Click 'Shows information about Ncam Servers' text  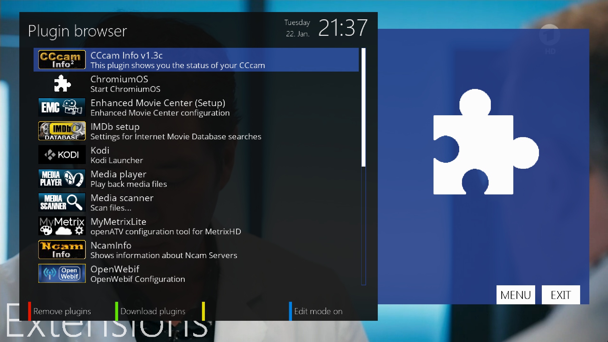pyautogui.click(x=164, y=256)
